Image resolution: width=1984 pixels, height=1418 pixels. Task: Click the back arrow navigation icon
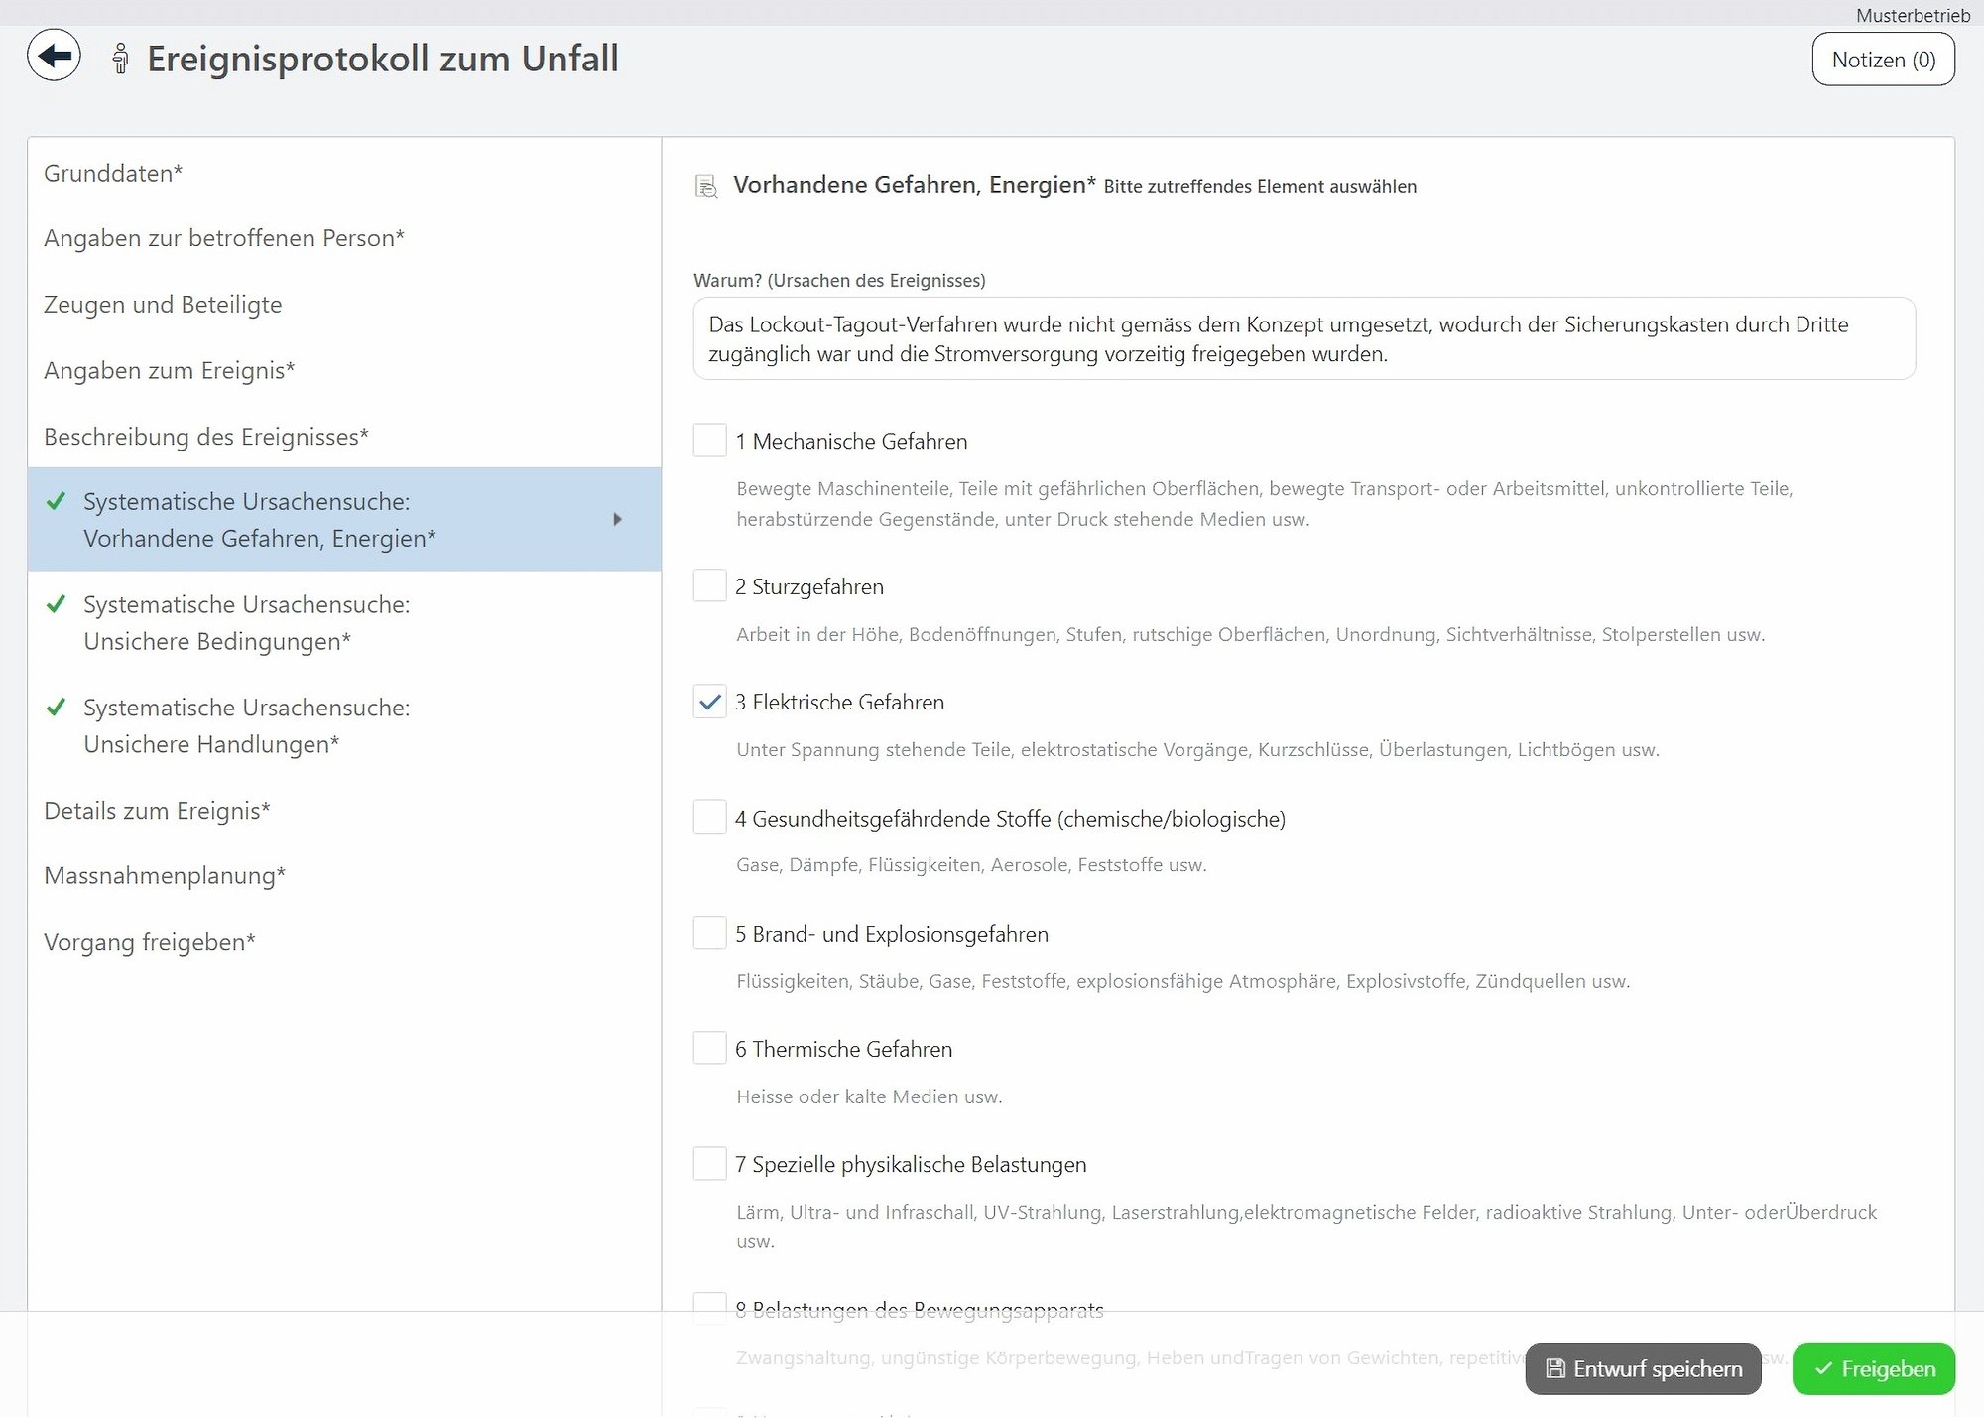click(x=54, y=56)
